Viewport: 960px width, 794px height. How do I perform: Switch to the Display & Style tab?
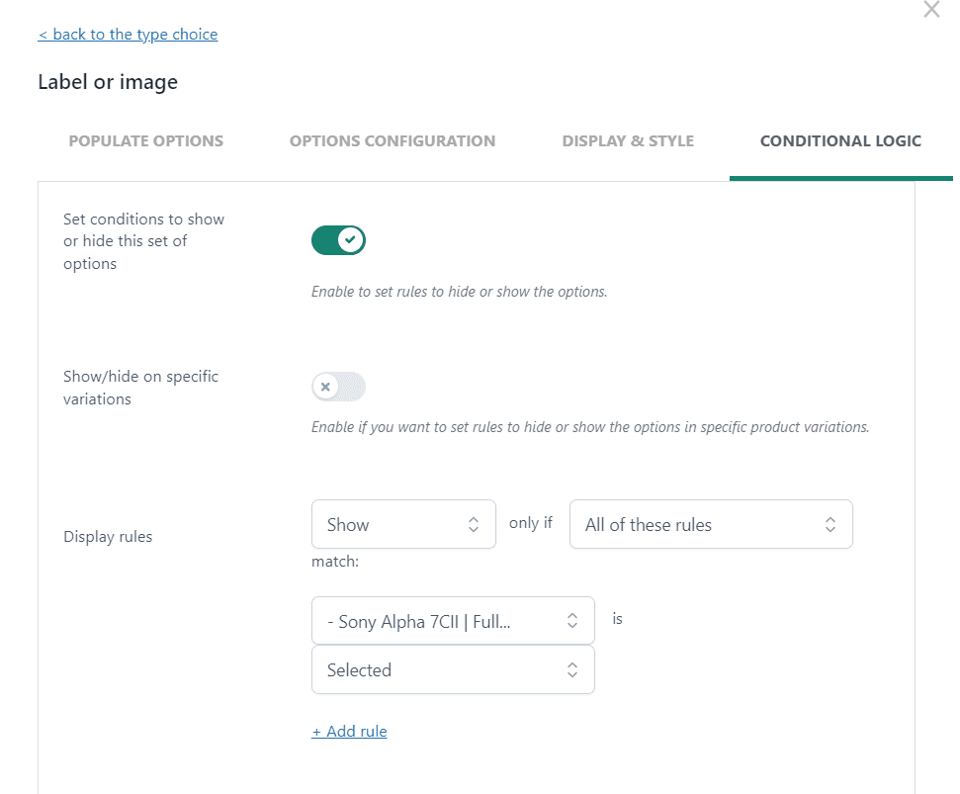click(x=628, y=140)
